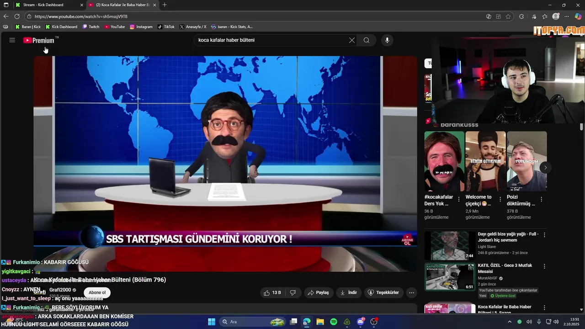Open options for #kocakafalar Ders Yok short
585x329 pixels.
[x=459, y=199]
